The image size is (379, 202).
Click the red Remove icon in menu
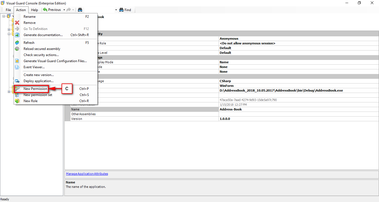[17, 22]
